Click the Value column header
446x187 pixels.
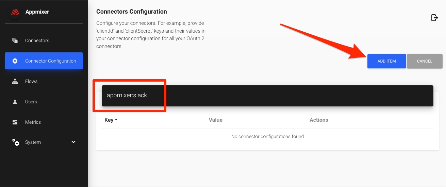215,120
